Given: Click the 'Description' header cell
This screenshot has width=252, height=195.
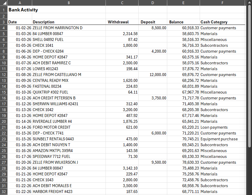Looking at the screenshot, I should pyautogui.click(x=69, y=22).
